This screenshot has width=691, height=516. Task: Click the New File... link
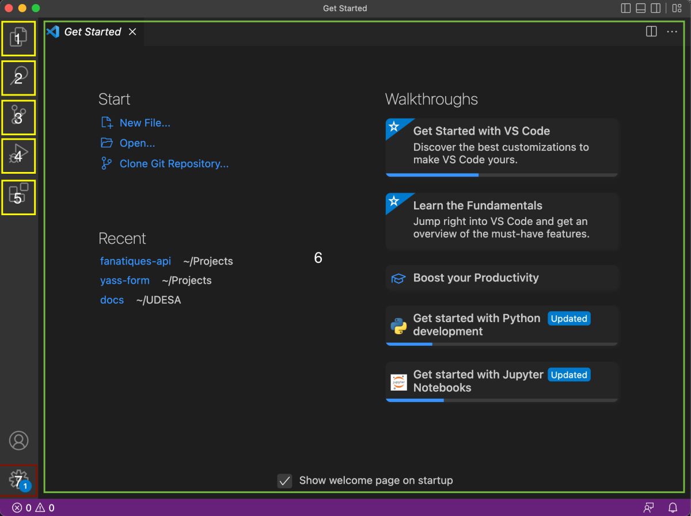(145, 123)
